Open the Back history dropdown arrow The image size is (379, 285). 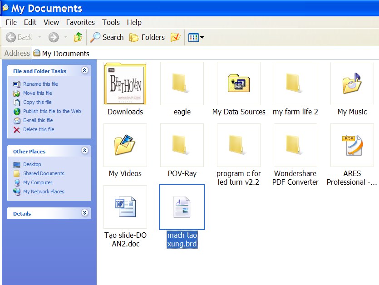point(39,37)
